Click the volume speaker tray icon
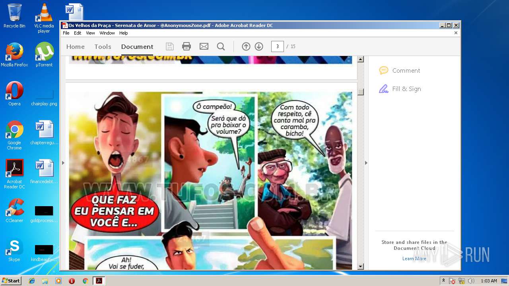Screen dimensions: 509x286 [471, 281]
